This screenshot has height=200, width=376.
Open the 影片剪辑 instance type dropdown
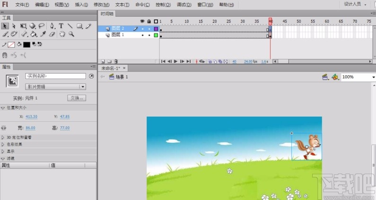(x=83, y=87)
